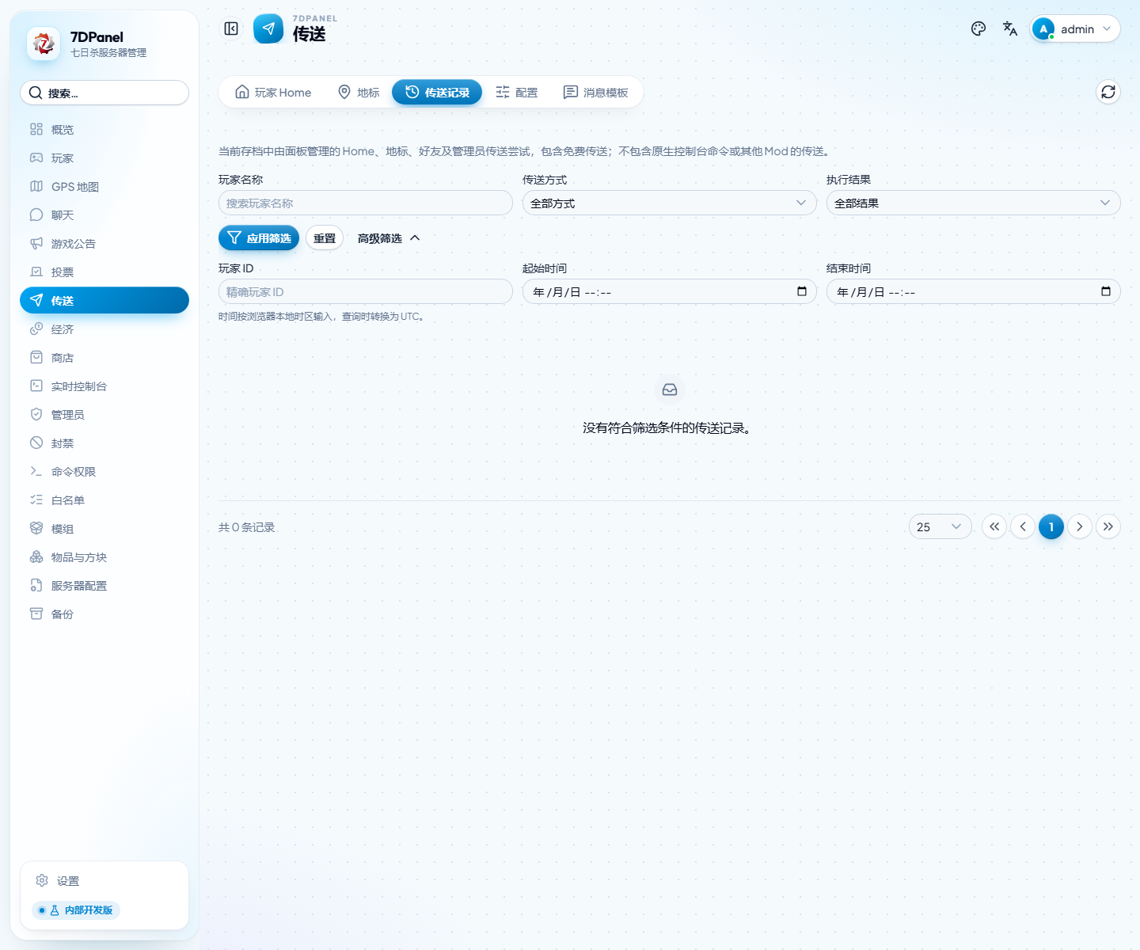Viewport: 1140px width, 950px height.
Task: Go to the first page of records
Action: 994,526
